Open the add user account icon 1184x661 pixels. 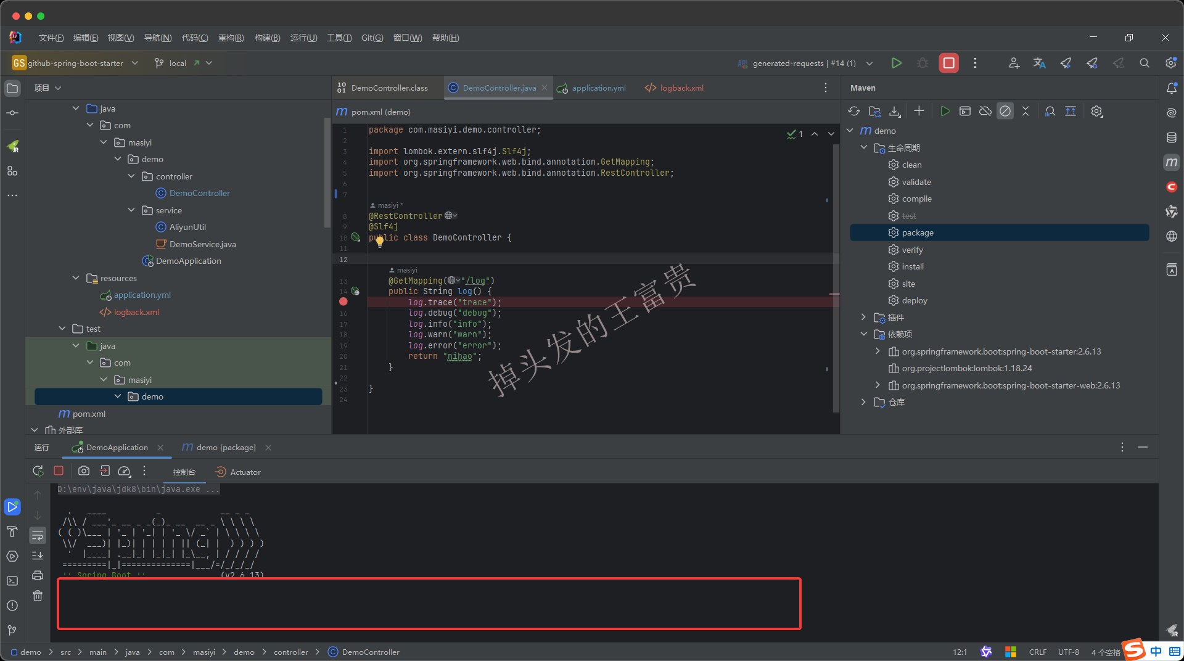coord(1013,63)
